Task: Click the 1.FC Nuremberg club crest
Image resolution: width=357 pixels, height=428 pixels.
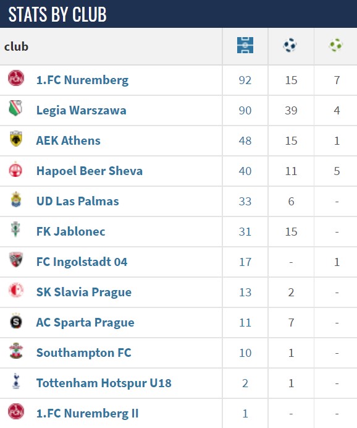Action: 16,78
